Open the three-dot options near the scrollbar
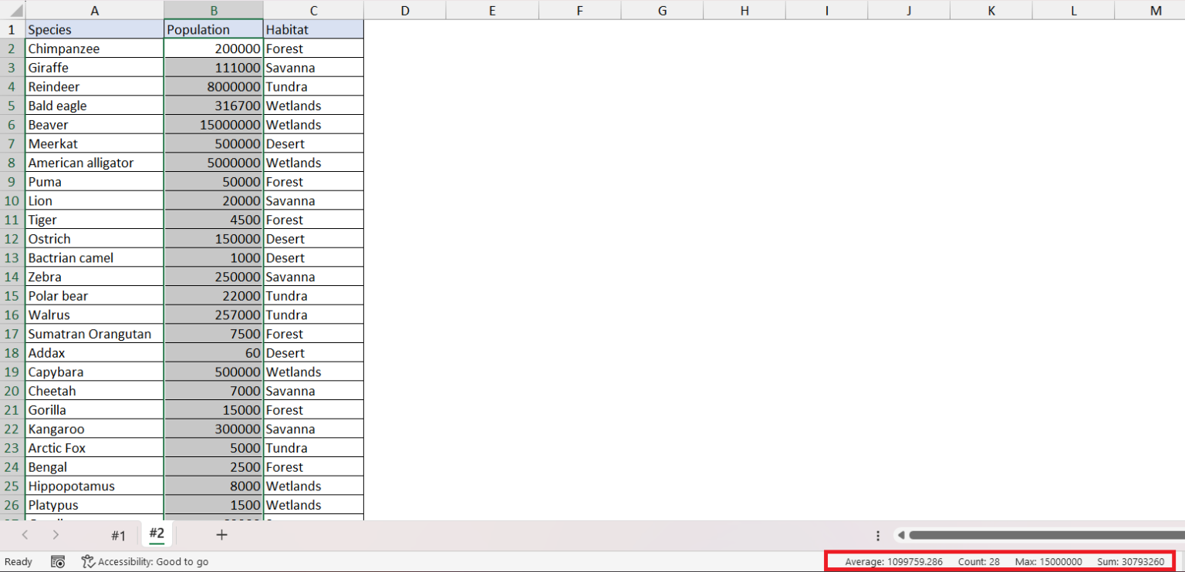 coord(878,534)
